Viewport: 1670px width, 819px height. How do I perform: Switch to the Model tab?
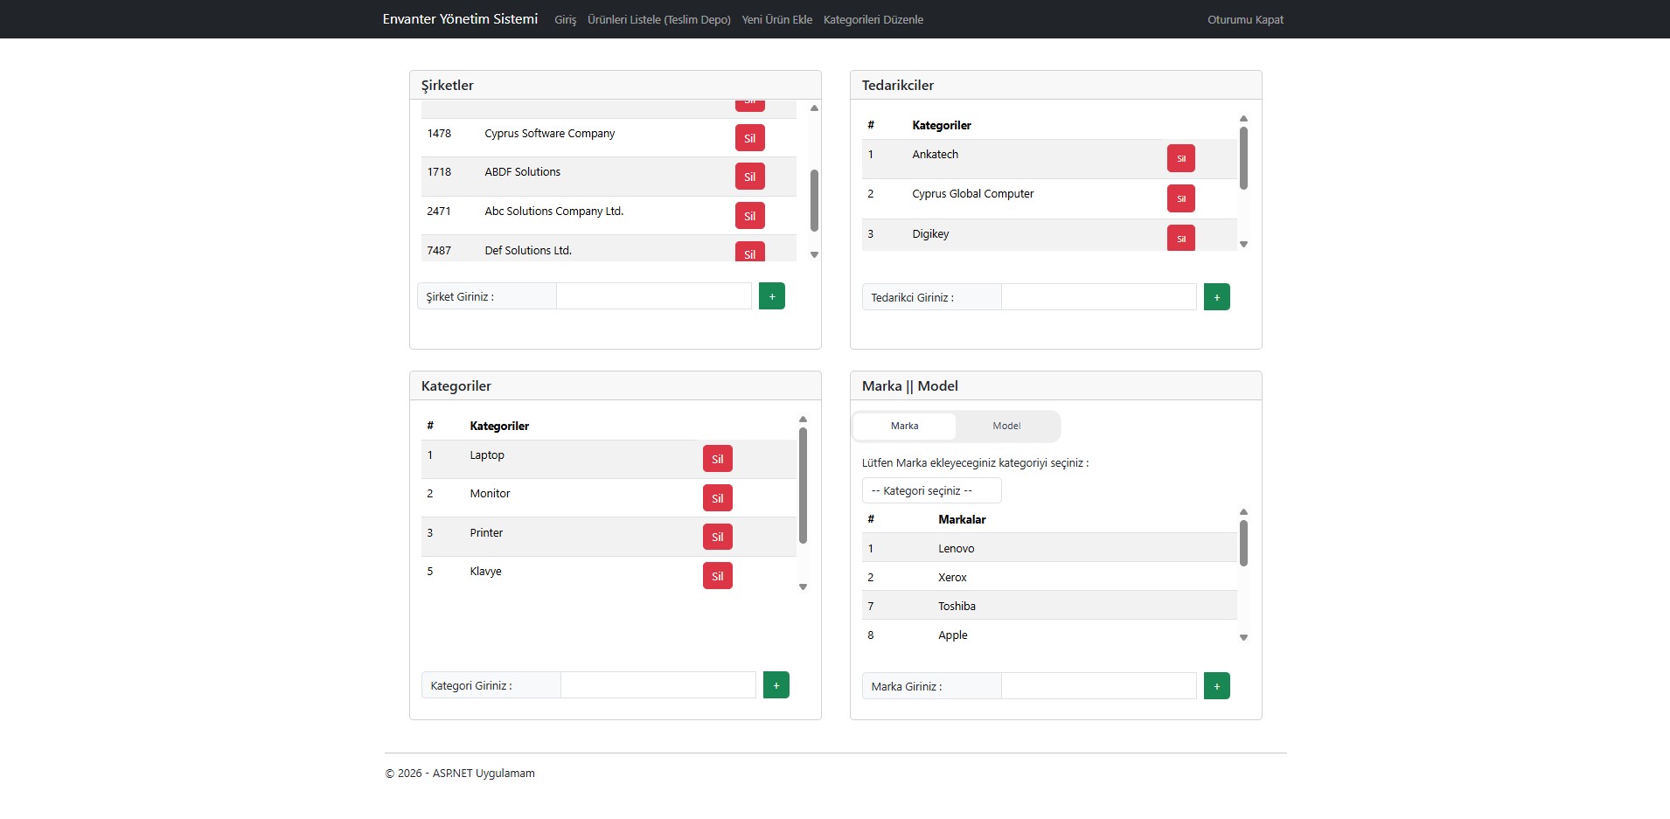point(1006,427)
